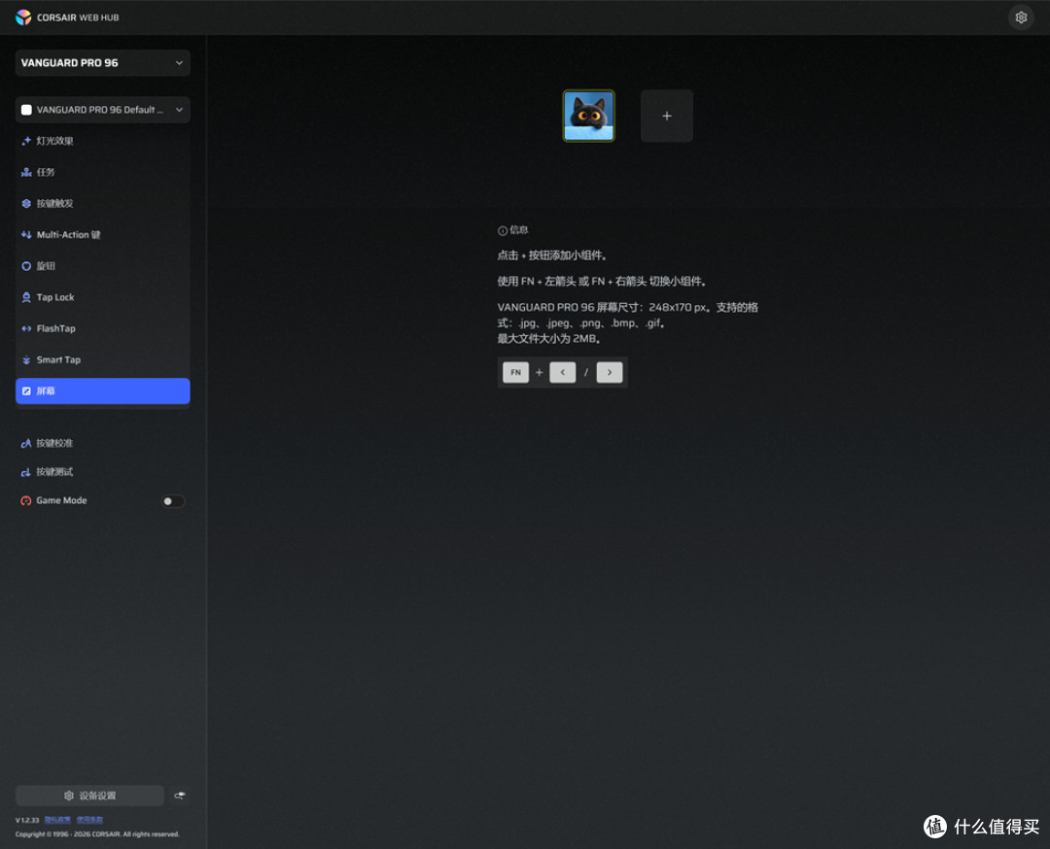Add a new widget with plus tile
The width and height of the screenshot is (1050, 849).
[666, 116]
